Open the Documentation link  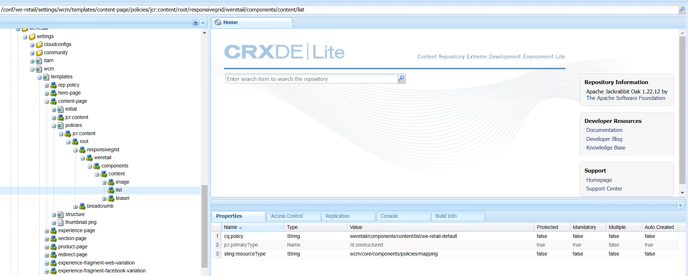pyautogui.click(x=604, y=130)
